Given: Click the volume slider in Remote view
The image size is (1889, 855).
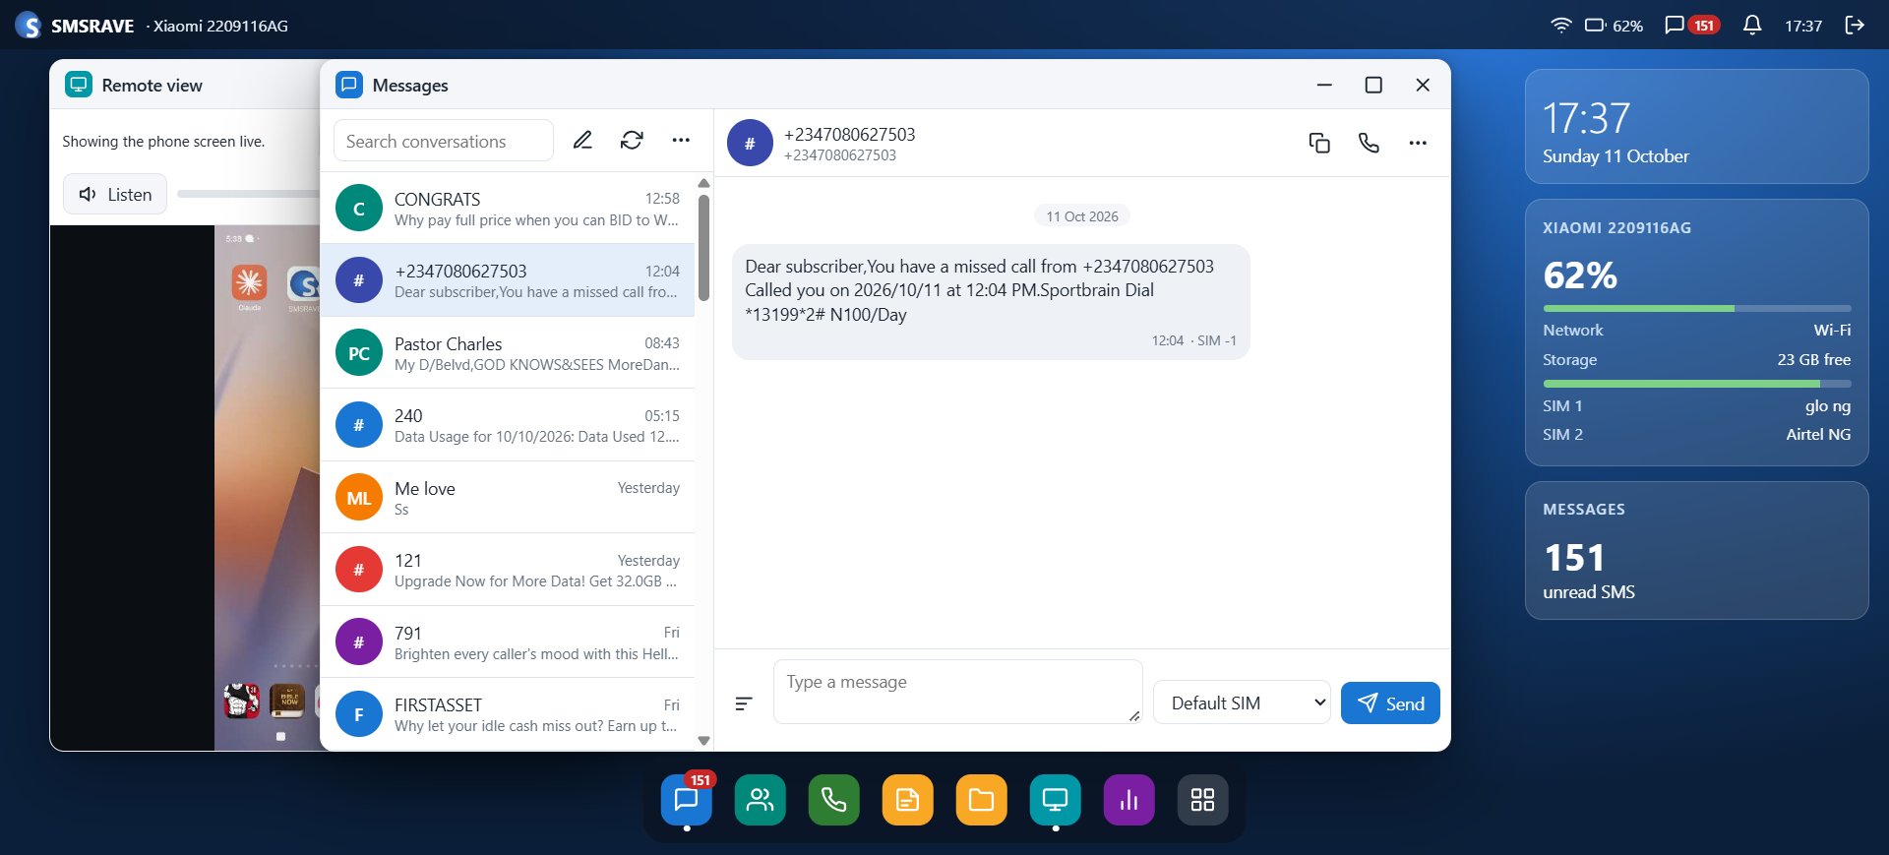Looking at the screenshot, I should [248, 194].
